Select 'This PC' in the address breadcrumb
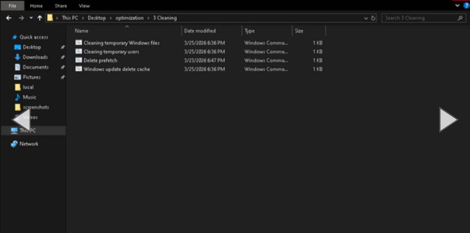 [70, 18]
